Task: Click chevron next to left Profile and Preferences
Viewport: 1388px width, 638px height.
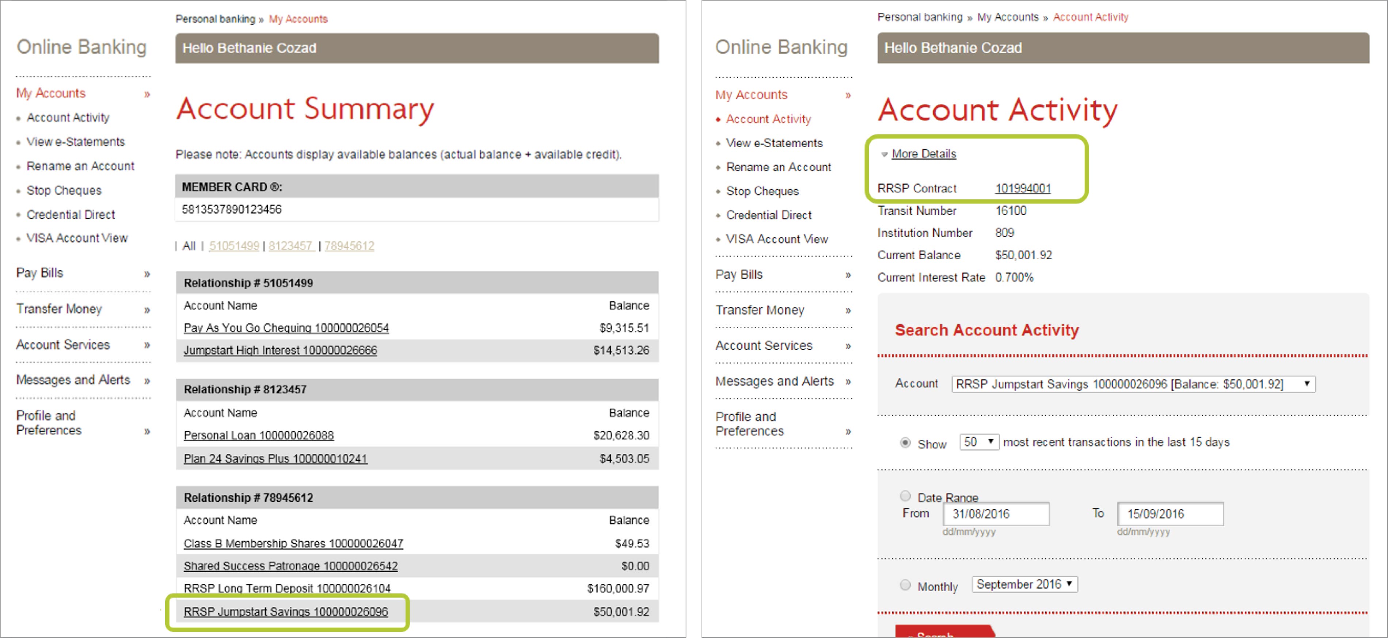Action: click(147, 431)
